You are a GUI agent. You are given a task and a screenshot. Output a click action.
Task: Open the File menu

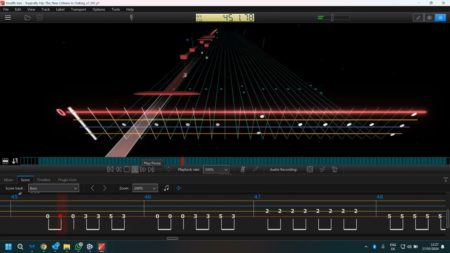[x=6, y=9]
